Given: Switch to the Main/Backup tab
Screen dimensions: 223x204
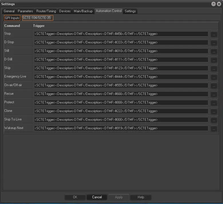Looking at the screenshot, I should [x=83, y=11].
